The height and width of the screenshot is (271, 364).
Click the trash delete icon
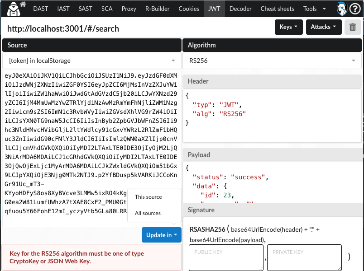click(x=352, y=27)
